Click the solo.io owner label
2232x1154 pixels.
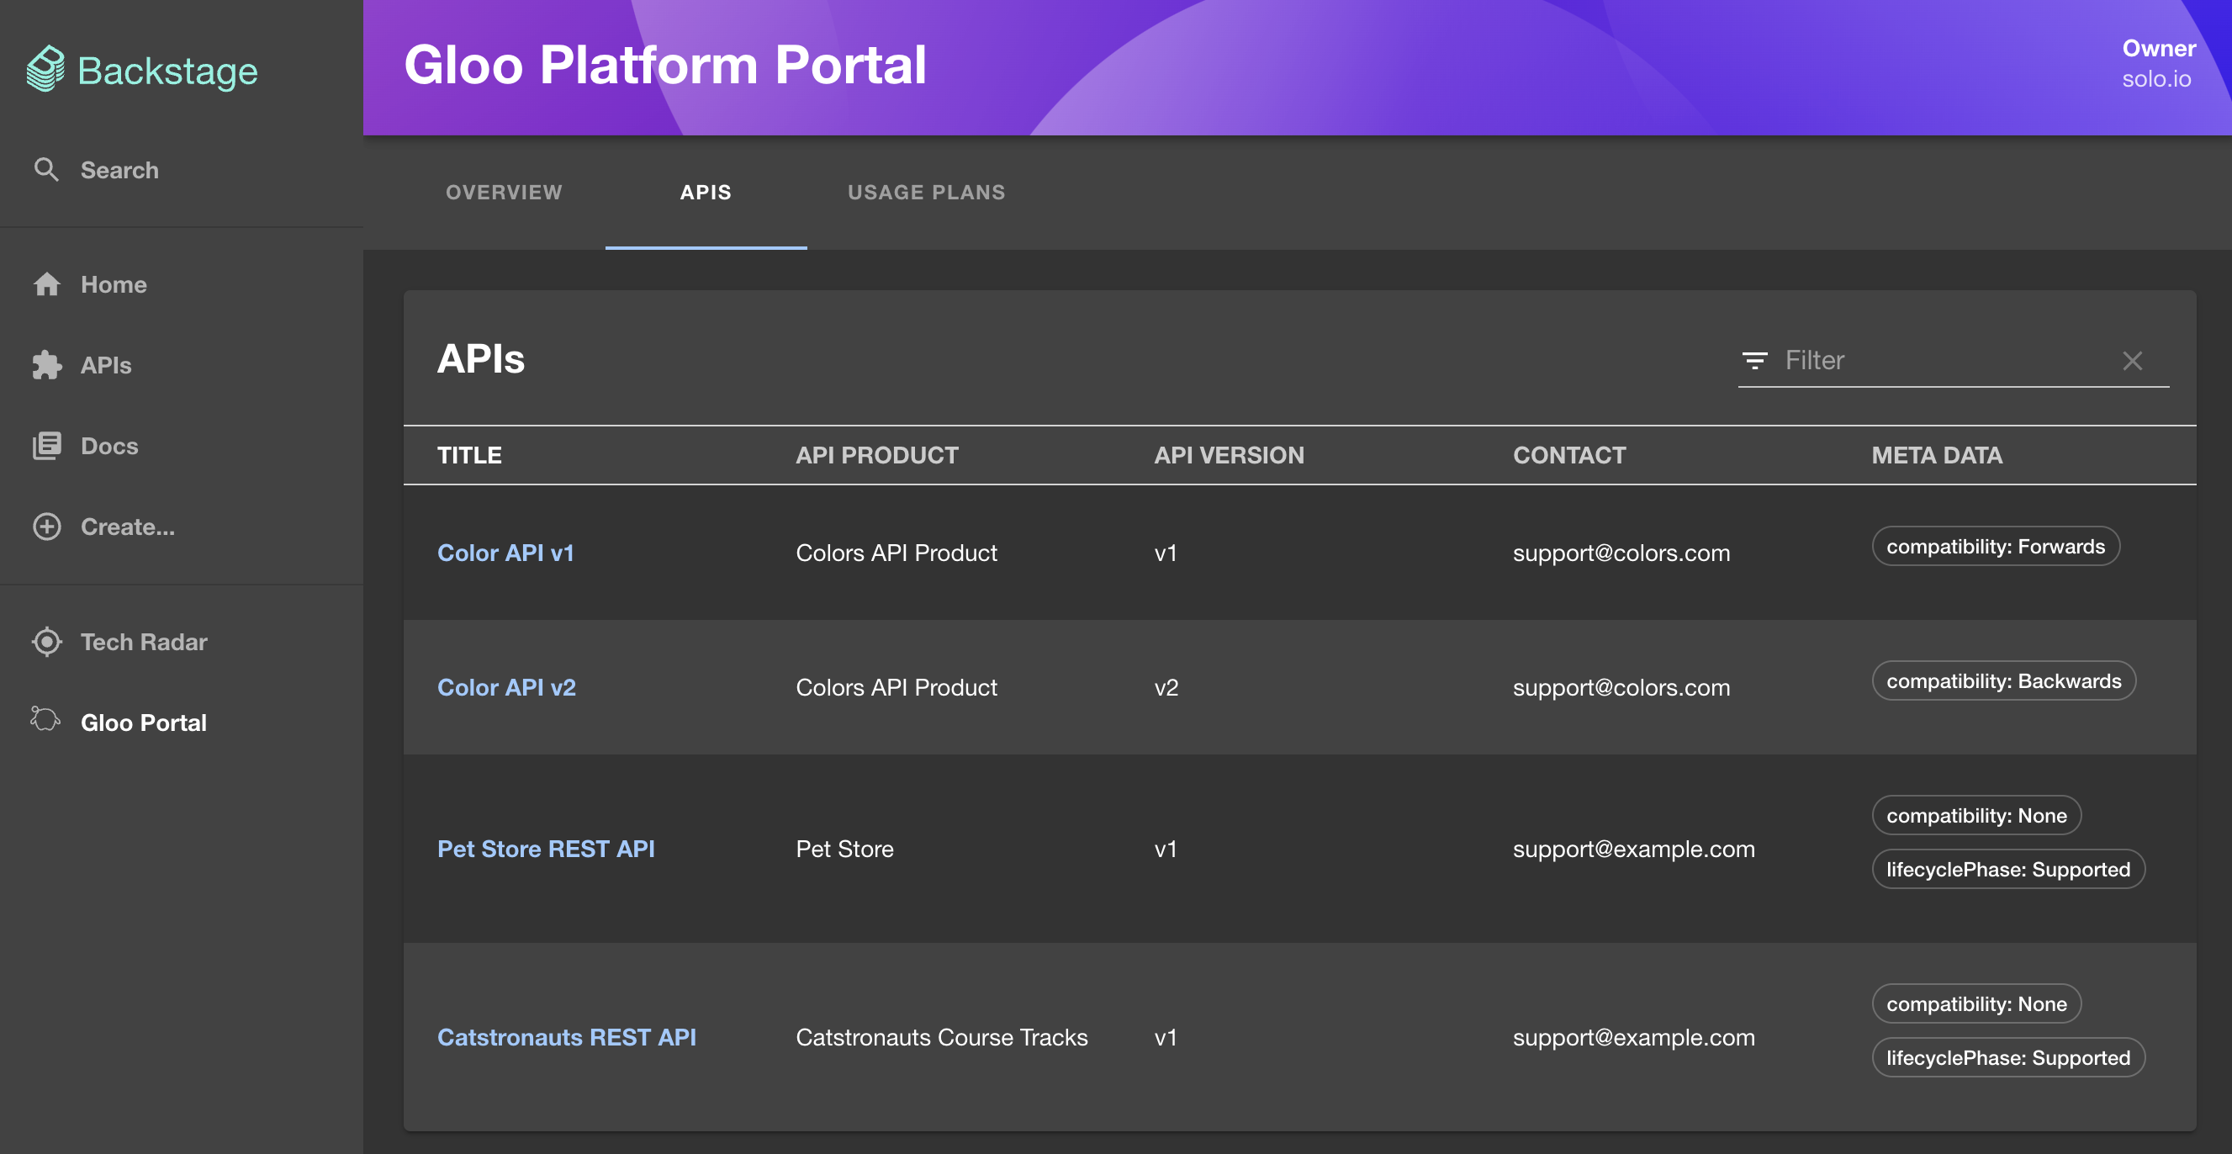(2155, 79)
